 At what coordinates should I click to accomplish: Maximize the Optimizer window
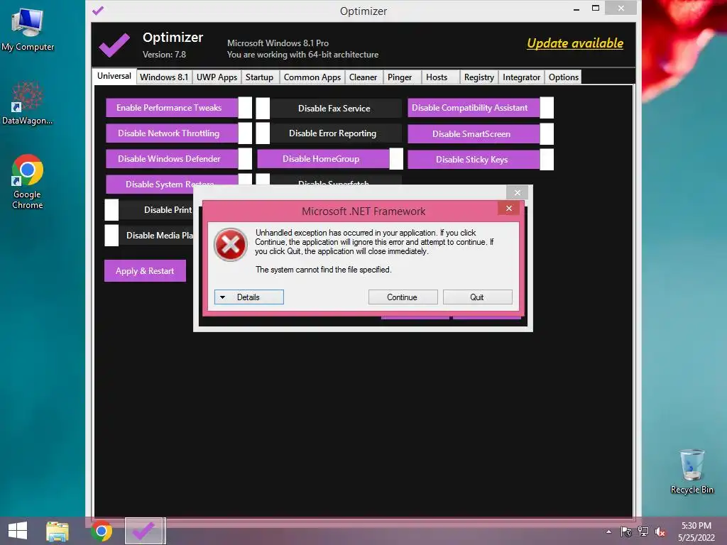pos(596,9)
